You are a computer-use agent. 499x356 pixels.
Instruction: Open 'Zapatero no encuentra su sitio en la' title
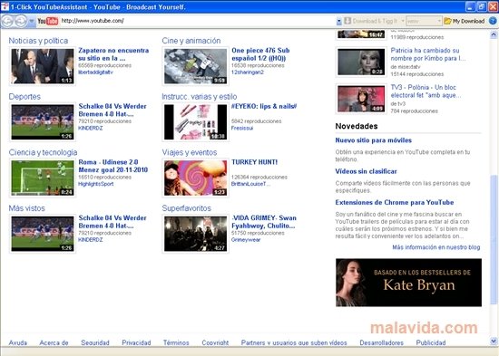pyautogui.click(x=113, y=54)
